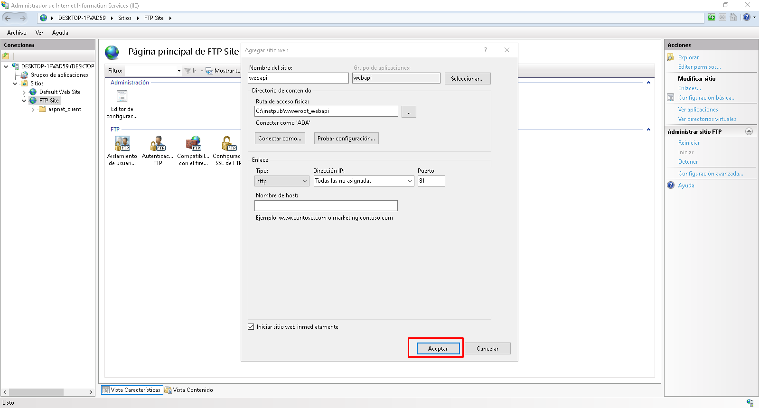
Task: Collapse the Administrar sitio FTP section
Action: point(749,132)
